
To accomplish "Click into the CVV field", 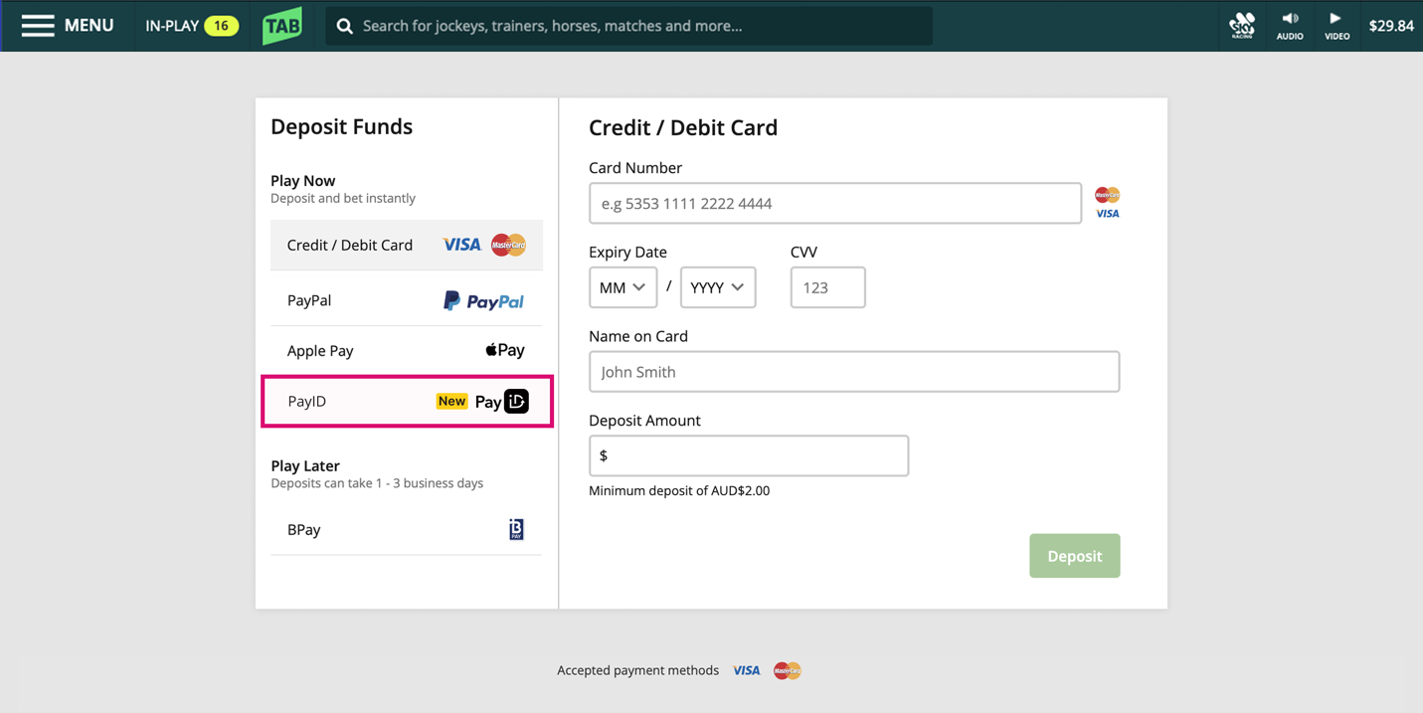I will [x=827, y=287].
